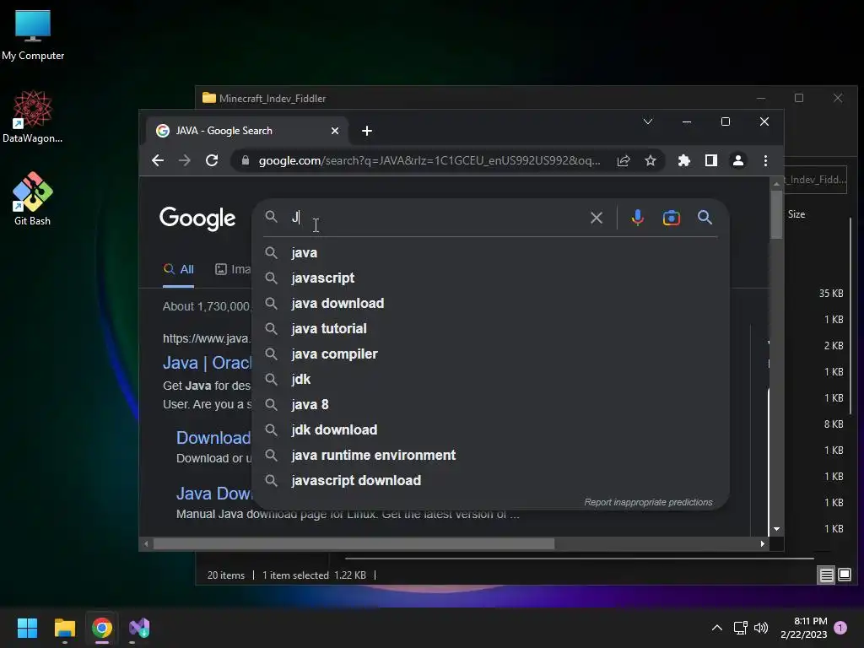
Task: Switch to the All results tab
Action: [x=179, y=269]
